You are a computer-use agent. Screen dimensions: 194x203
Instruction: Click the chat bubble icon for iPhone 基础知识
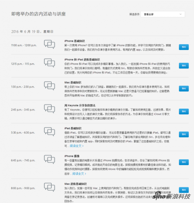[x=49, y=44]
